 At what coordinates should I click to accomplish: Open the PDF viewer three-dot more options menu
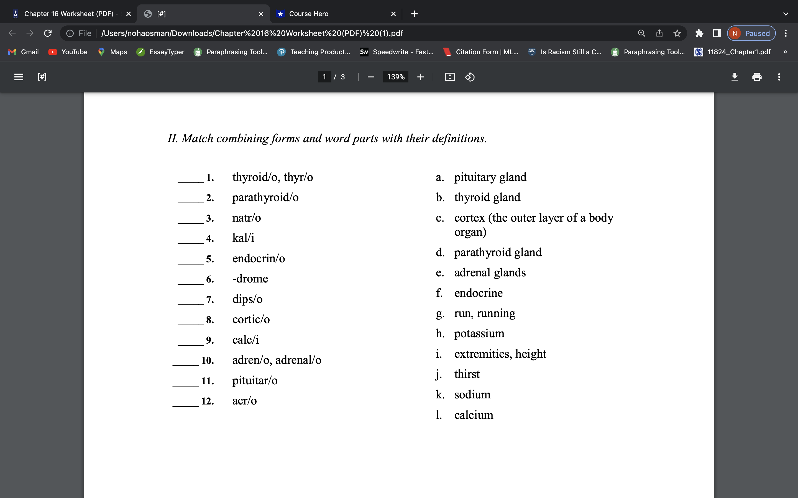coord(779,77)
